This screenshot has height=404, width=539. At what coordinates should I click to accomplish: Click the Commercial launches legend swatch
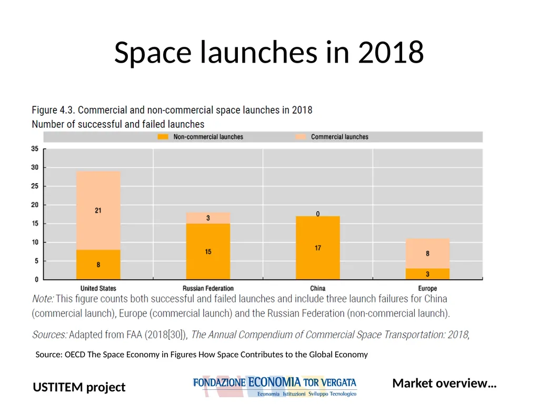pos(301,137)
